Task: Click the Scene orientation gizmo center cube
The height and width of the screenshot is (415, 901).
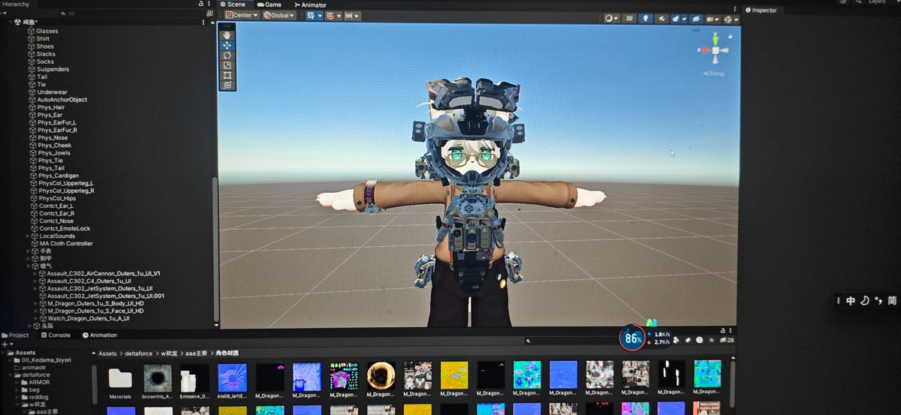Action: [x=716, y=51]
